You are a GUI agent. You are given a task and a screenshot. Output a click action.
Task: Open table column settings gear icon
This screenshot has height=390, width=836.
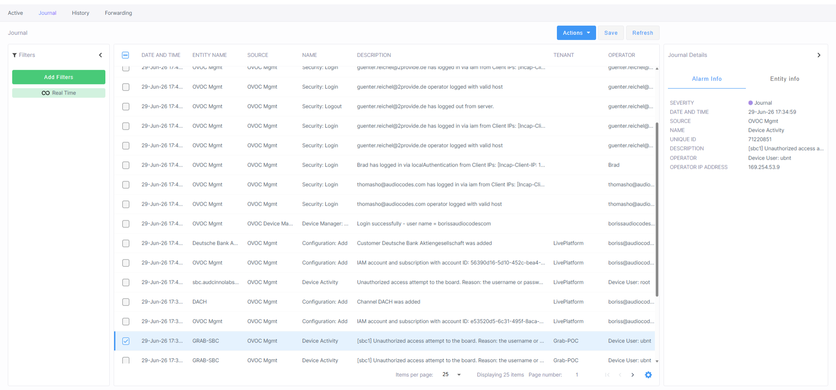point(648,375)
